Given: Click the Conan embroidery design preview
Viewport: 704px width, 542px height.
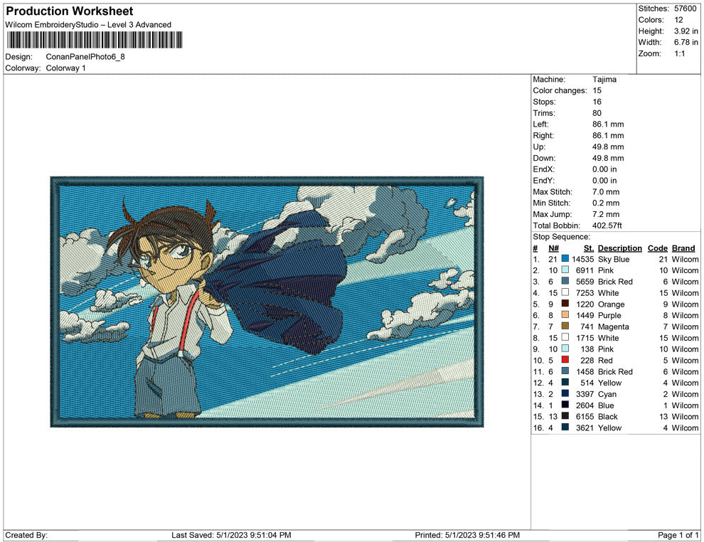Looking at the screenshot, I should coord(263,301).
